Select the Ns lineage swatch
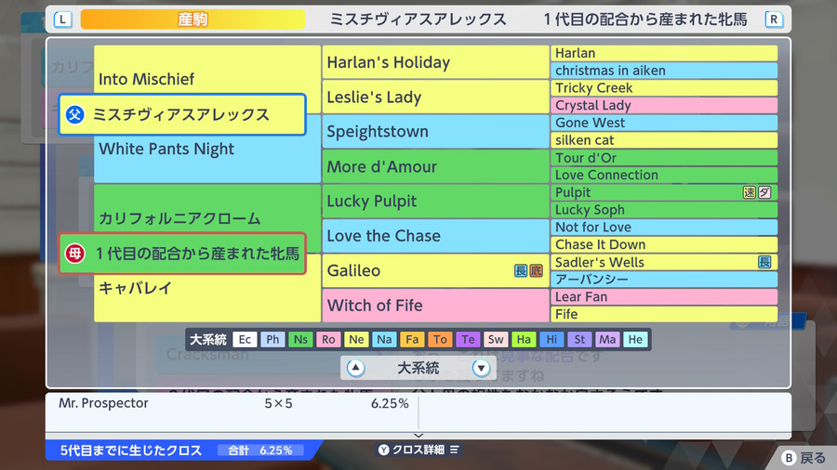Screen dimensions: 837x470 click(x=300, y=339)
